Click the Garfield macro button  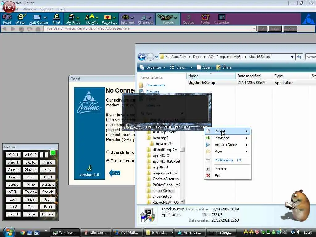pyautogui.click(x=48, y=192)
